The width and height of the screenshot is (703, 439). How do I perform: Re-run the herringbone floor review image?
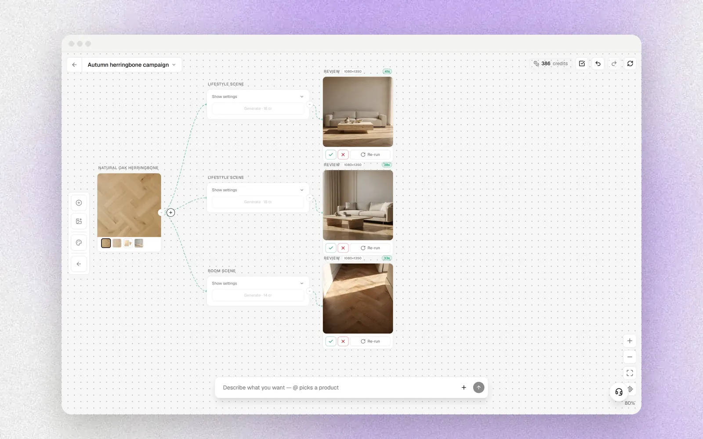(x=370, y=341)
